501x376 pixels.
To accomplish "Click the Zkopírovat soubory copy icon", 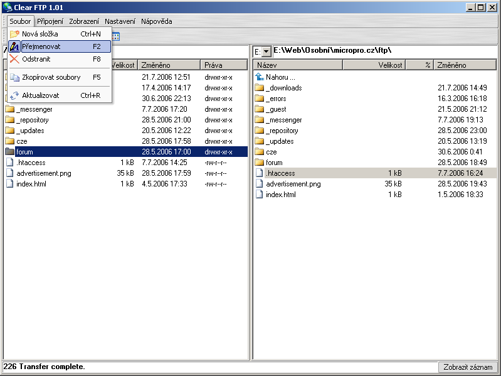I will point(14,77).
